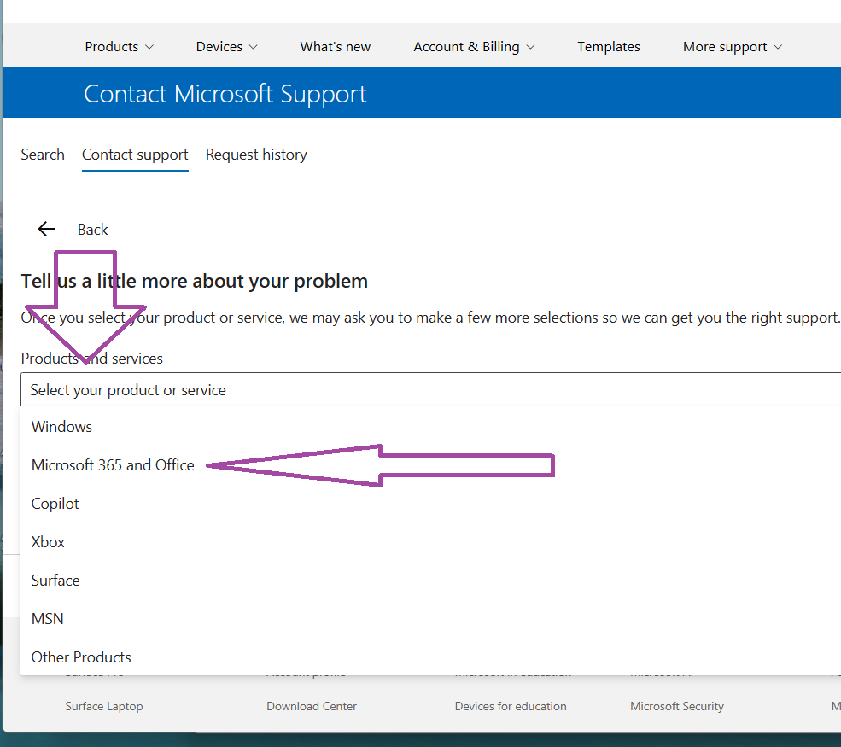Click the Contact Microsoft Support heading
The image size is (841, 747).
pos(225,94)
